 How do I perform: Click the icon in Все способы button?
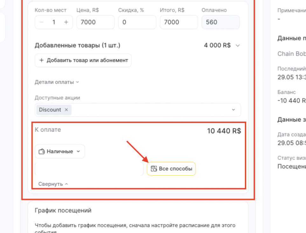(x=154, y=169)
